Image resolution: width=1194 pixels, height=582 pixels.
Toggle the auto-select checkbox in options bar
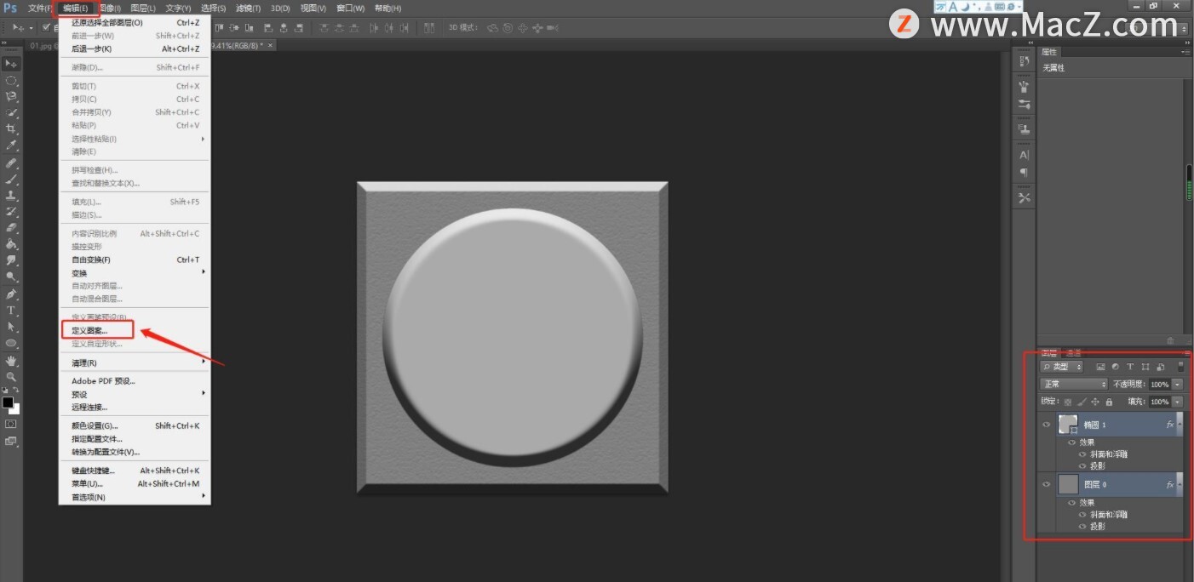pos(46,28)
